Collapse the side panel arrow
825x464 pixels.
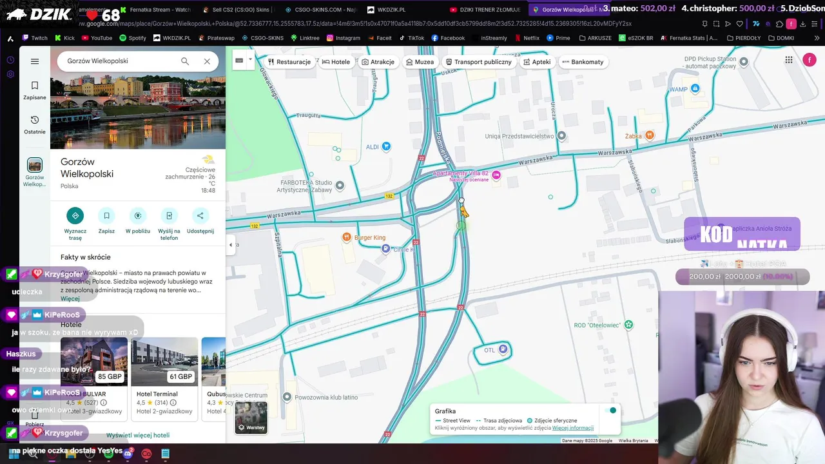coord(231,245)
